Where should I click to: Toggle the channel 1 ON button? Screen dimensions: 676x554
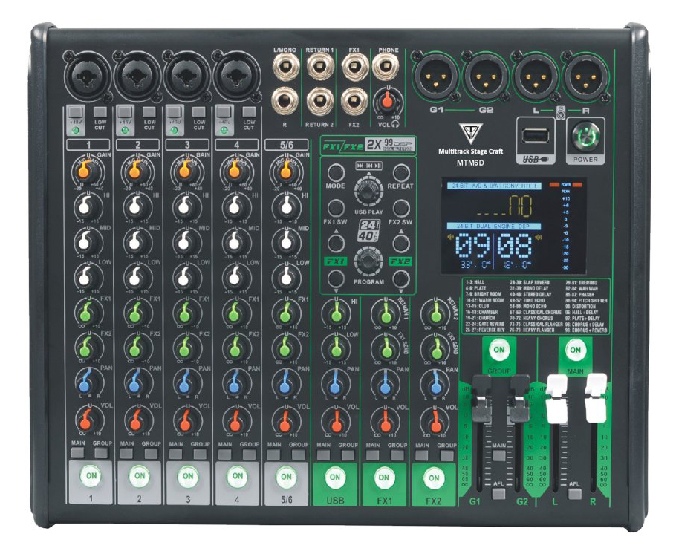pos(88,477)
